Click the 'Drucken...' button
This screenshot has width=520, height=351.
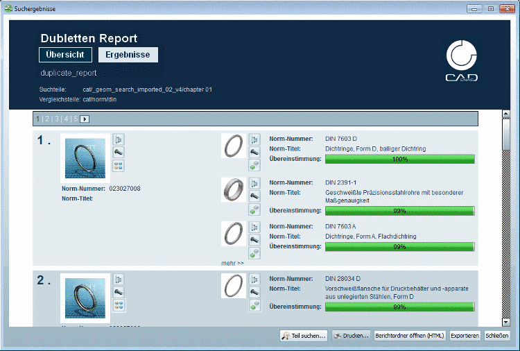352,336
